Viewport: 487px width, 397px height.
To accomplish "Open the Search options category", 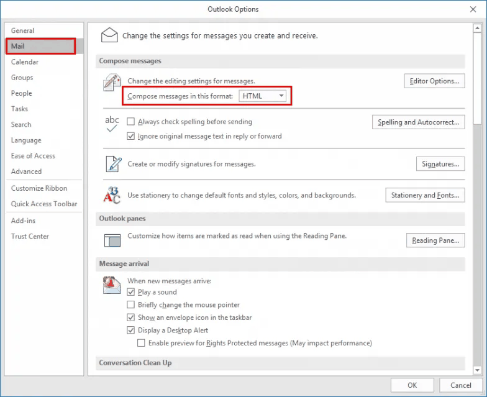I will click(x=44, y=124).
